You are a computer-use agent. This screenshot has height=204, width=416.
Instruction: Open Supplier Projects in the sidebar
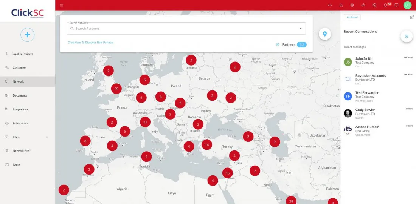click(22, 54)
